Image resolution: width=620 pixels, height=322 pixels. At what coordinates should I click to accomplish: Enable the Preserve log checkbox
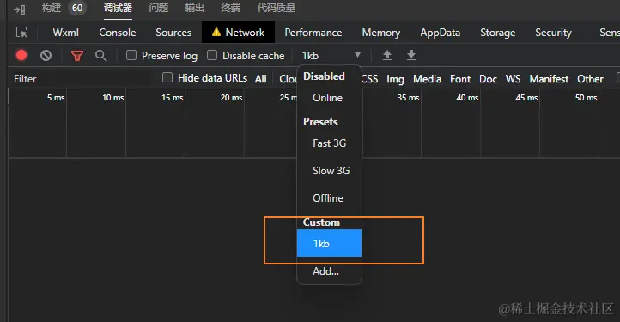point(131,55)
